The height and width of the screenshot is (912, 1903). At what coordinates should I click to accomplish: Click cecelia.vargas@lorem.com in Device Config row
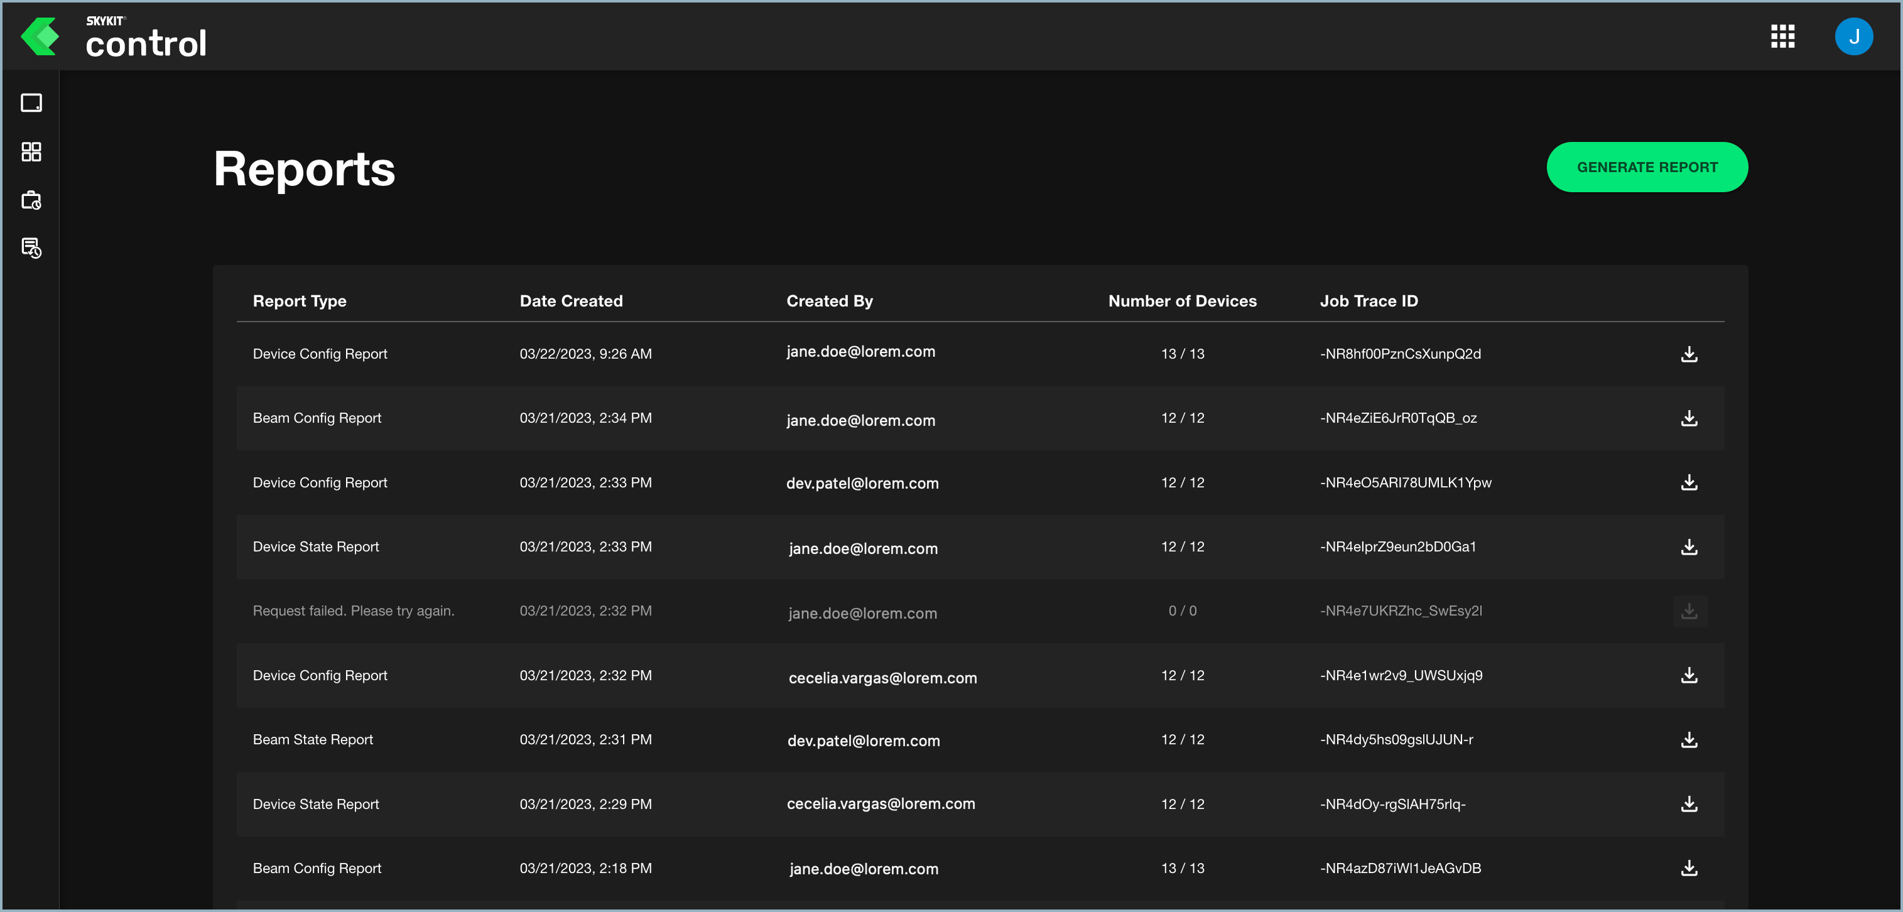click(883, 678)
